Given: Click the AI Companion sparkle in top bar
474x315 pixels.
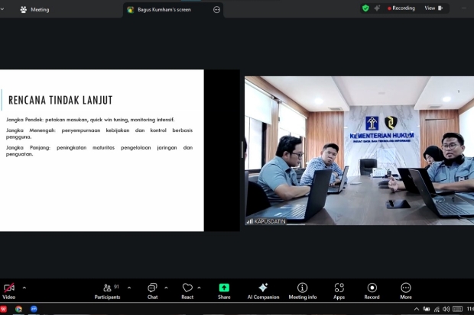Looking at the screenshot, I should click(x=377, y=8).
